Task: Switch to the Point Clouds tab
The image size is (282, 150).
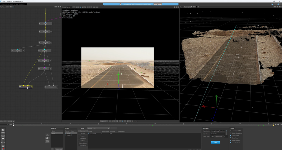Action: [x=83, y=143]
